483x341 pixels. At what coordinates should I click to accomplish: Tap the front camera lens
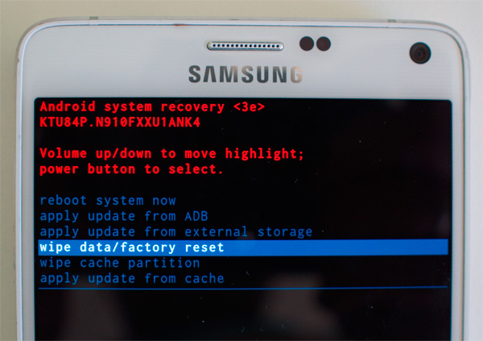(x=420, y=53)
